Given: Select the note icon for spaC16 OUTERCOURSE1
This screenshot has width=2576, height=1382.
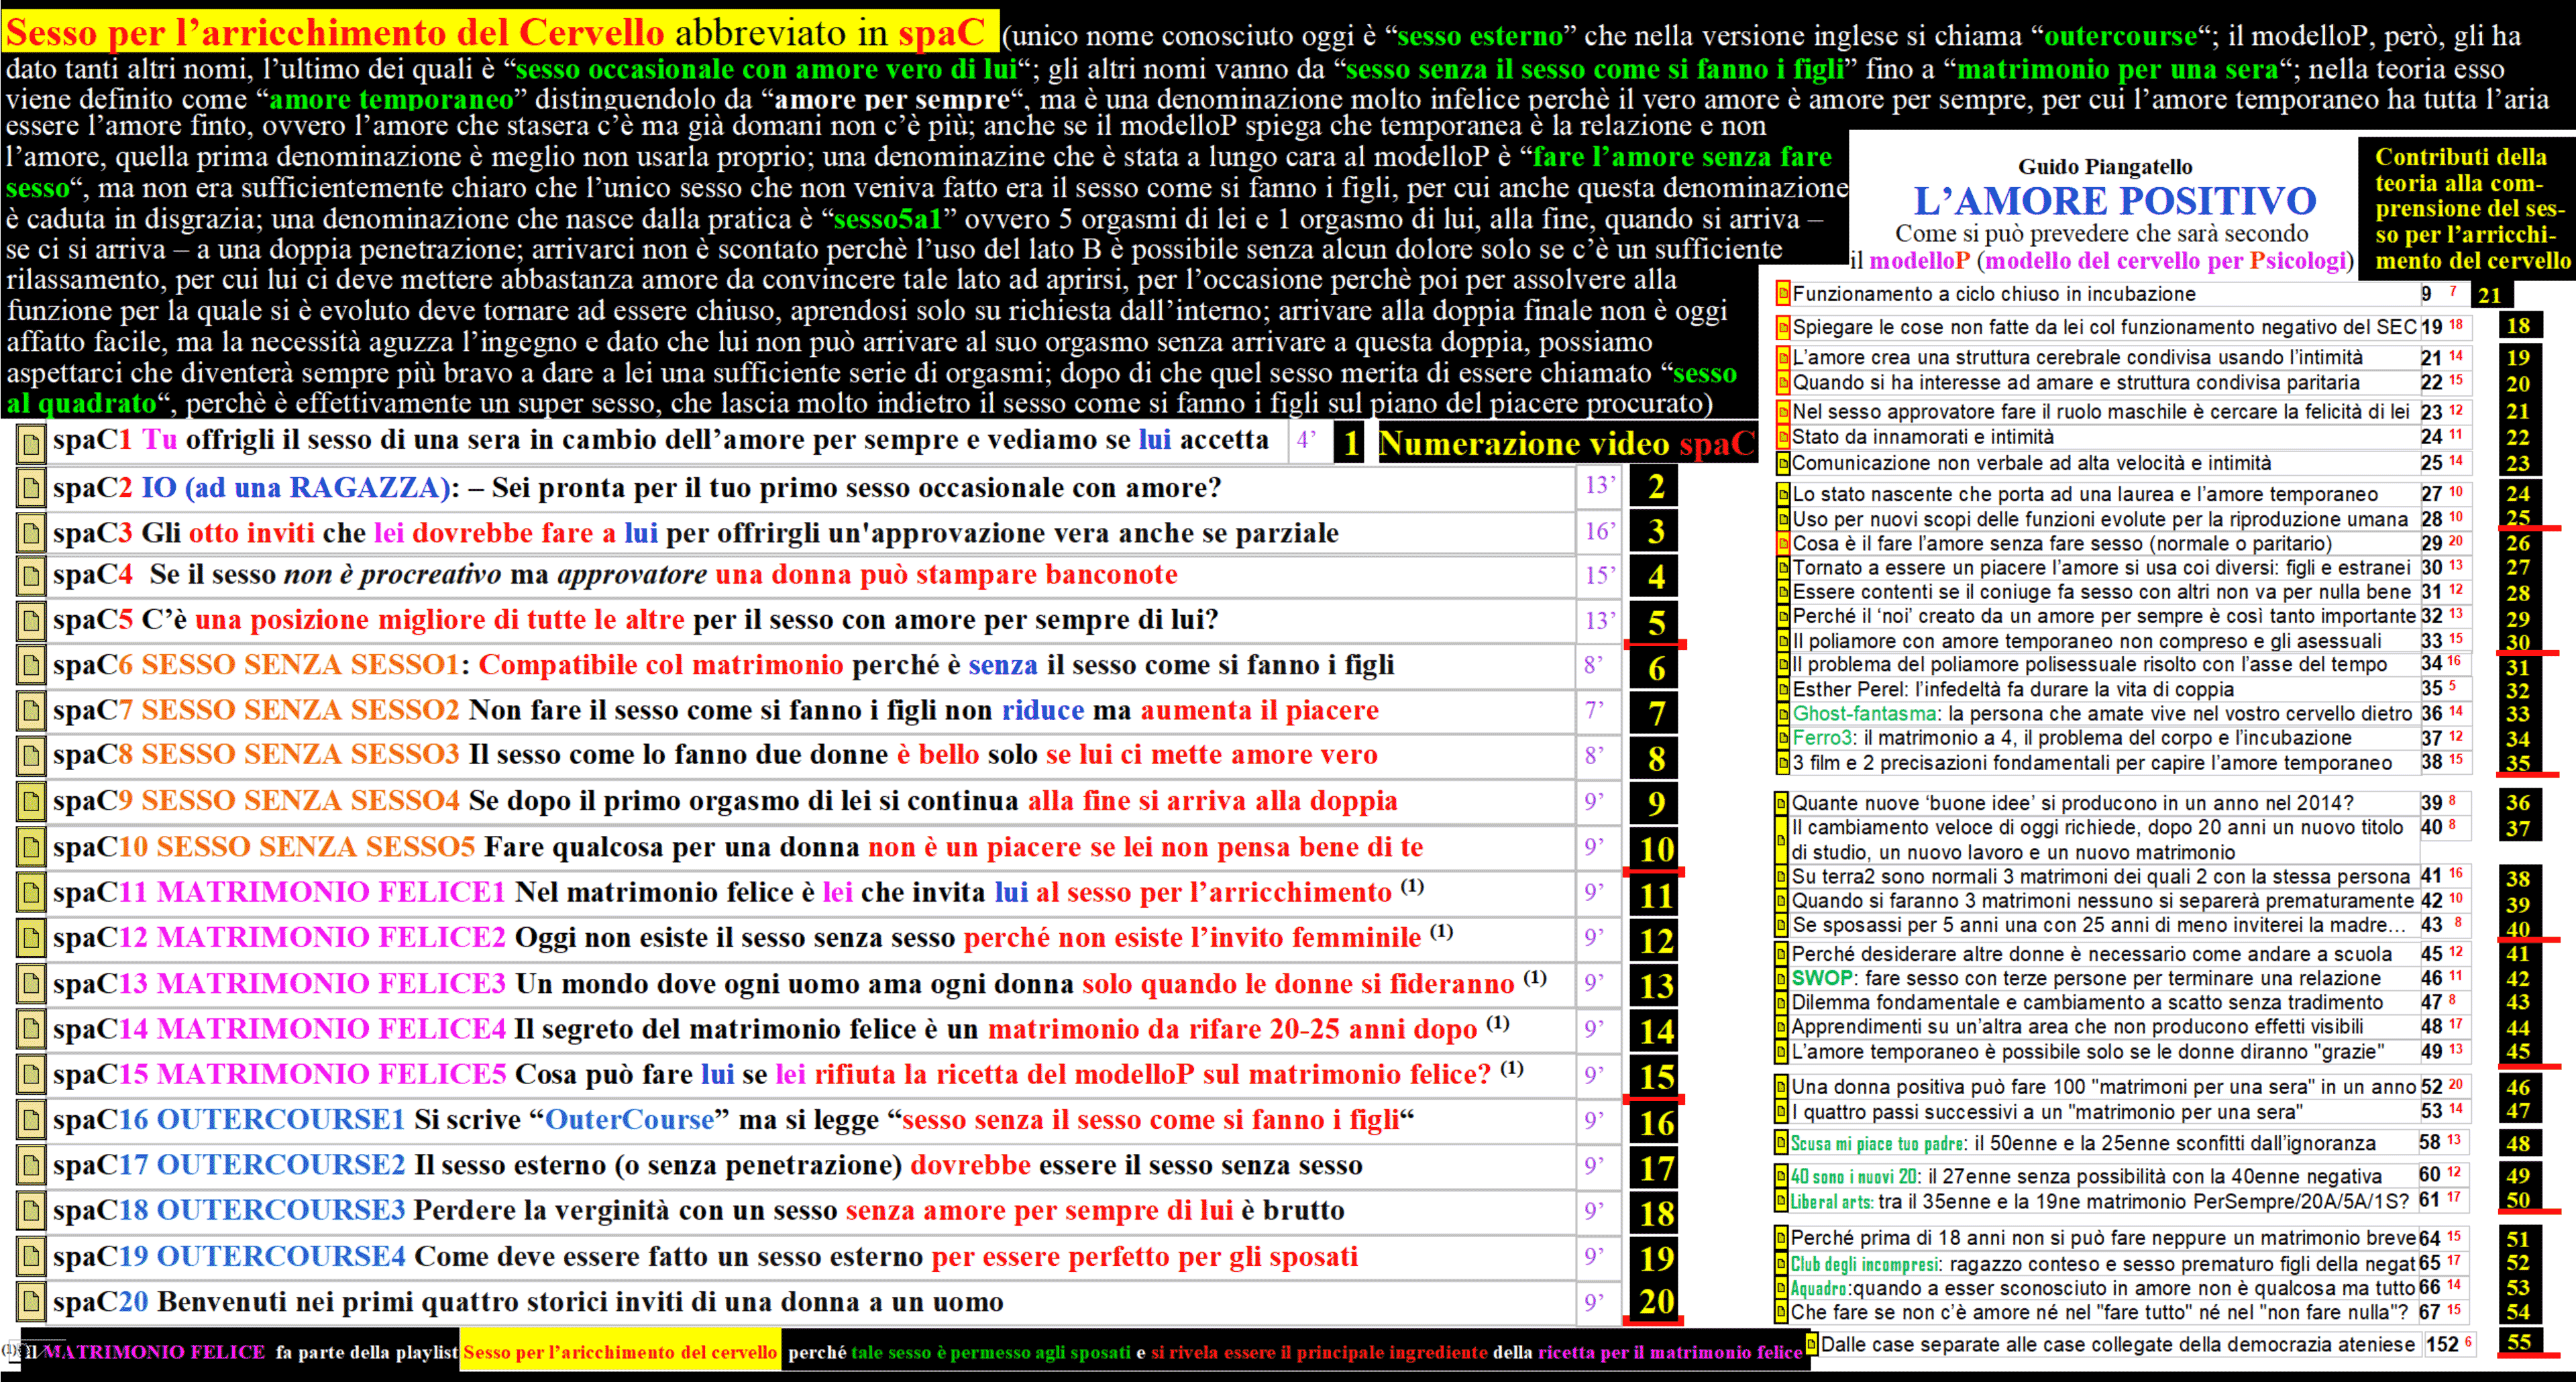Looking at the screenshot, I should (x=31, y=1121).
